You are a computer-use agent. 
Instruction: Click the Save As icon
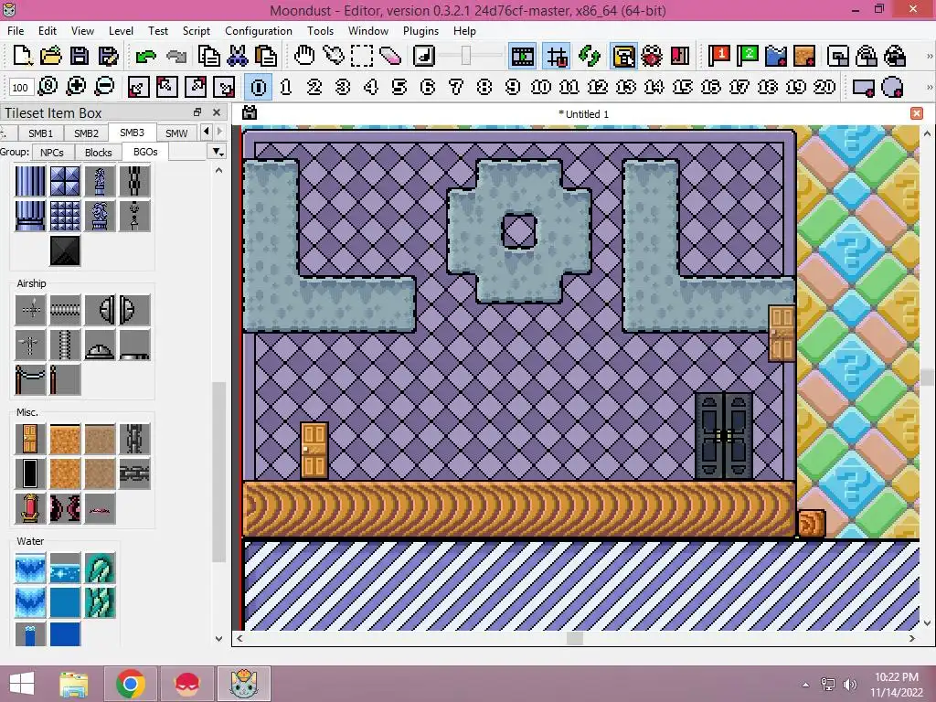[108, 56]
